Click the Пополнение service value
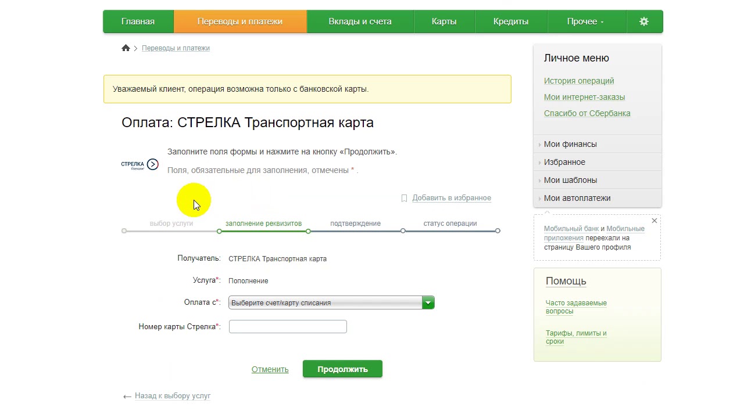Image resolution: width=744 pixels, height=418 pixels. tap(248, 281)
